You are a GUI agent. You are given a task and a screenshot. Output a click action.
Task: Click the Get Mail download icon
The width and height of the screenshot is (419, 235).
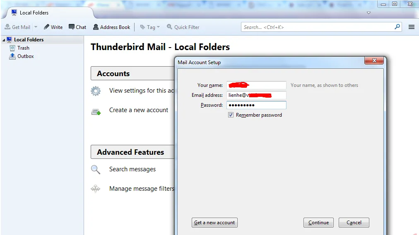pos(7,27)
